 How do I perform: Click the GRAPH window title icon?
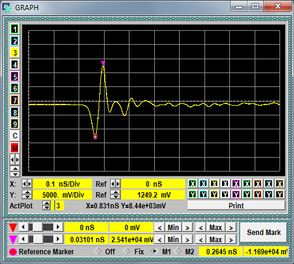pos(7,8)
